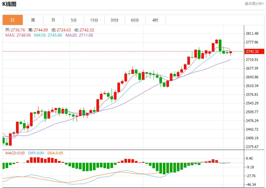Click the MACD indicator label

(x=15, y=153)
